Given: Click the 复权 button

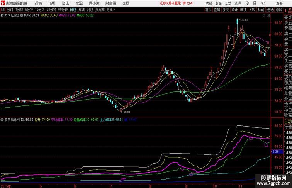Looking at the screenshot, I should pos(208,10).
